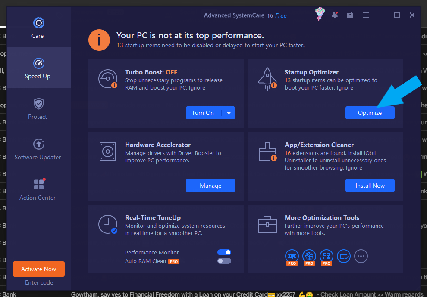Click the orange info warning icon

99,40
